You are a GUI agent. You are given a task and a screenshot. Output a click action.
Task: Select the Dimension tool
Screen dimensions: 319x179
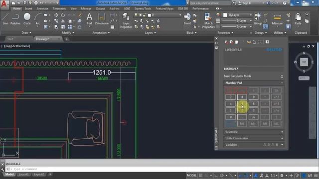(x=102, y=19)
